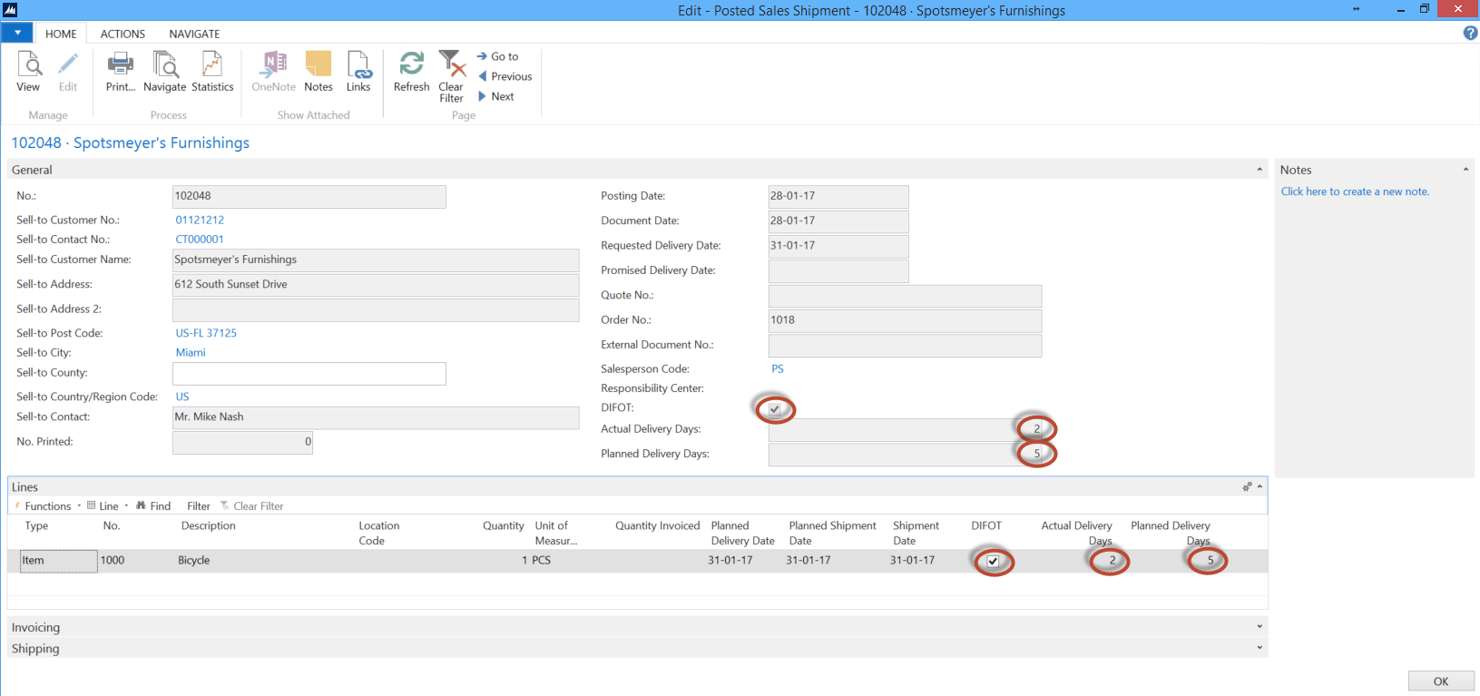Click the Shipment Date column header
1480x696 pixels.
[916, 534]
